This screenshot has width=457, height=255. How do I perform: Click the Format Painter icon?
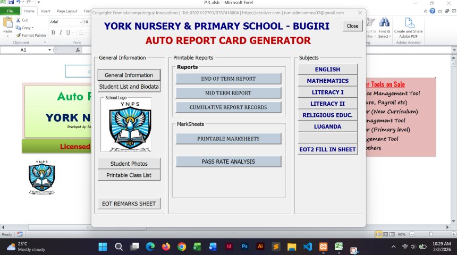(x=19, y=35)
